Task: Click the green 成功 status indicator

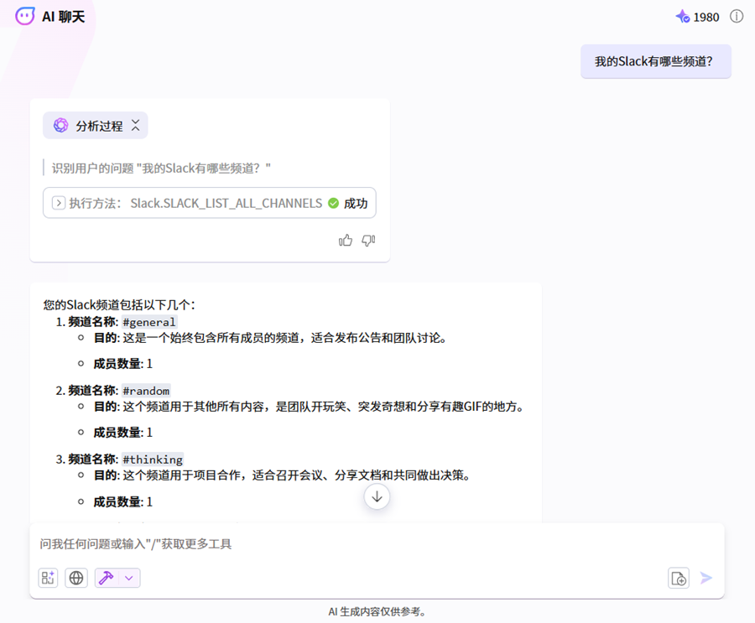Action: pos(347,203)
